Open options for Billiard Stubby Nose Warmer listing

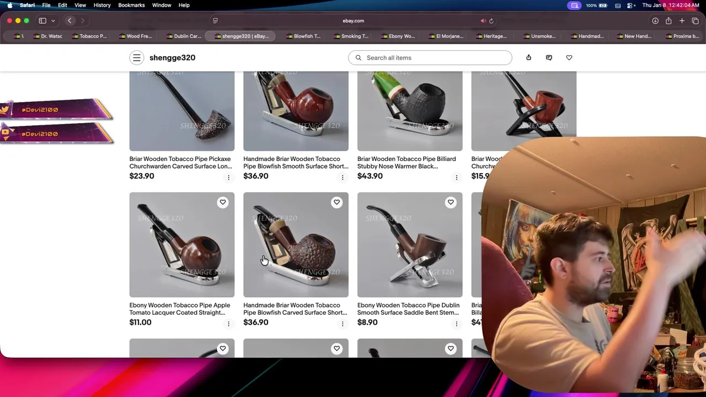456,178
